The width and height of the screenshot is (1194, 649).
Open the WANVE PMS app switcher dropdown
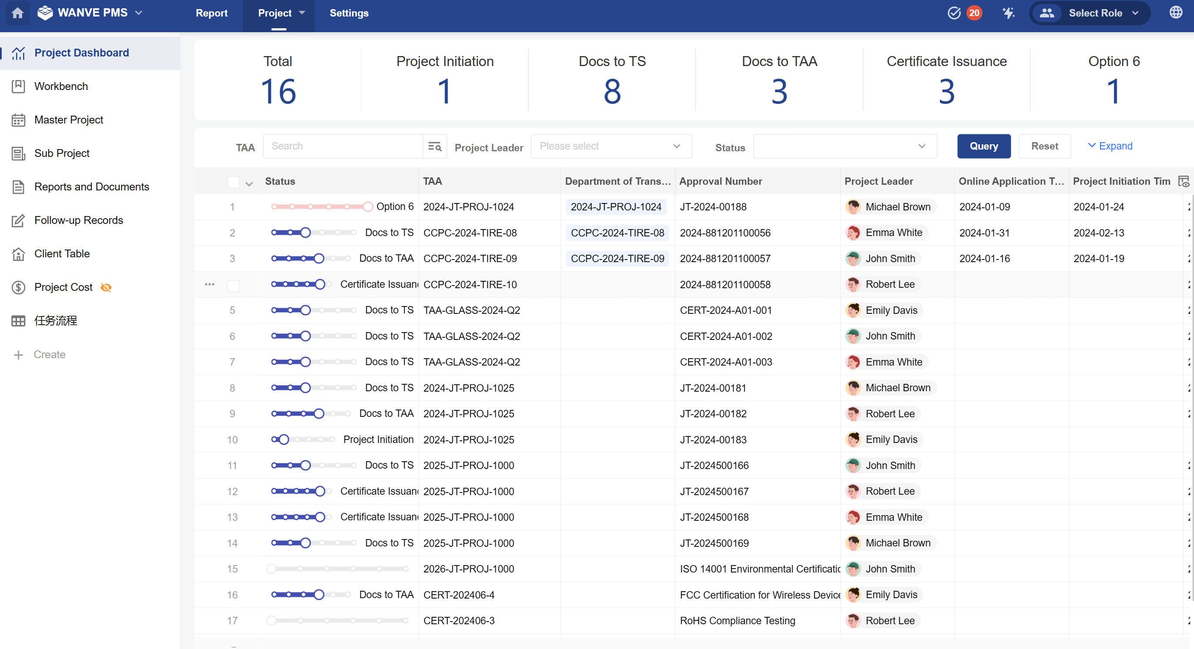[138, 13]
